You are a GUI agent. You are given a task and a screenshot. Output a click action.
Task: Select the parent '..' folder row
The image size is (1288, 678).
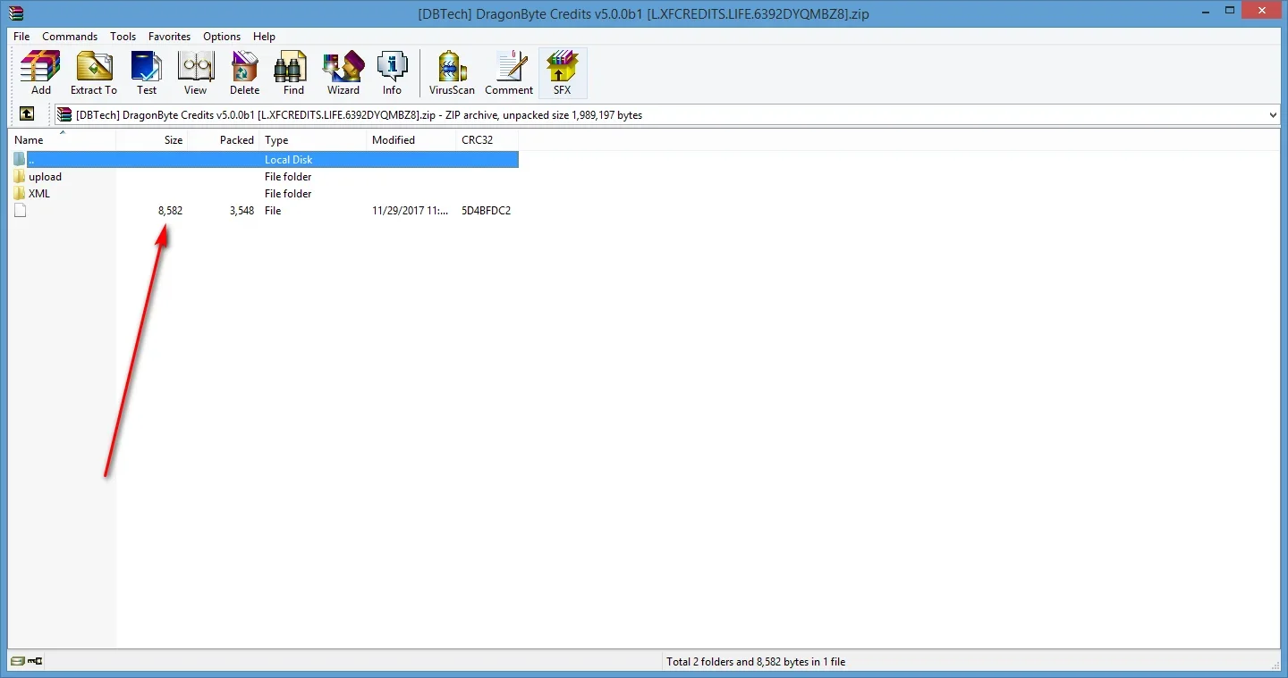click(264, 159)
